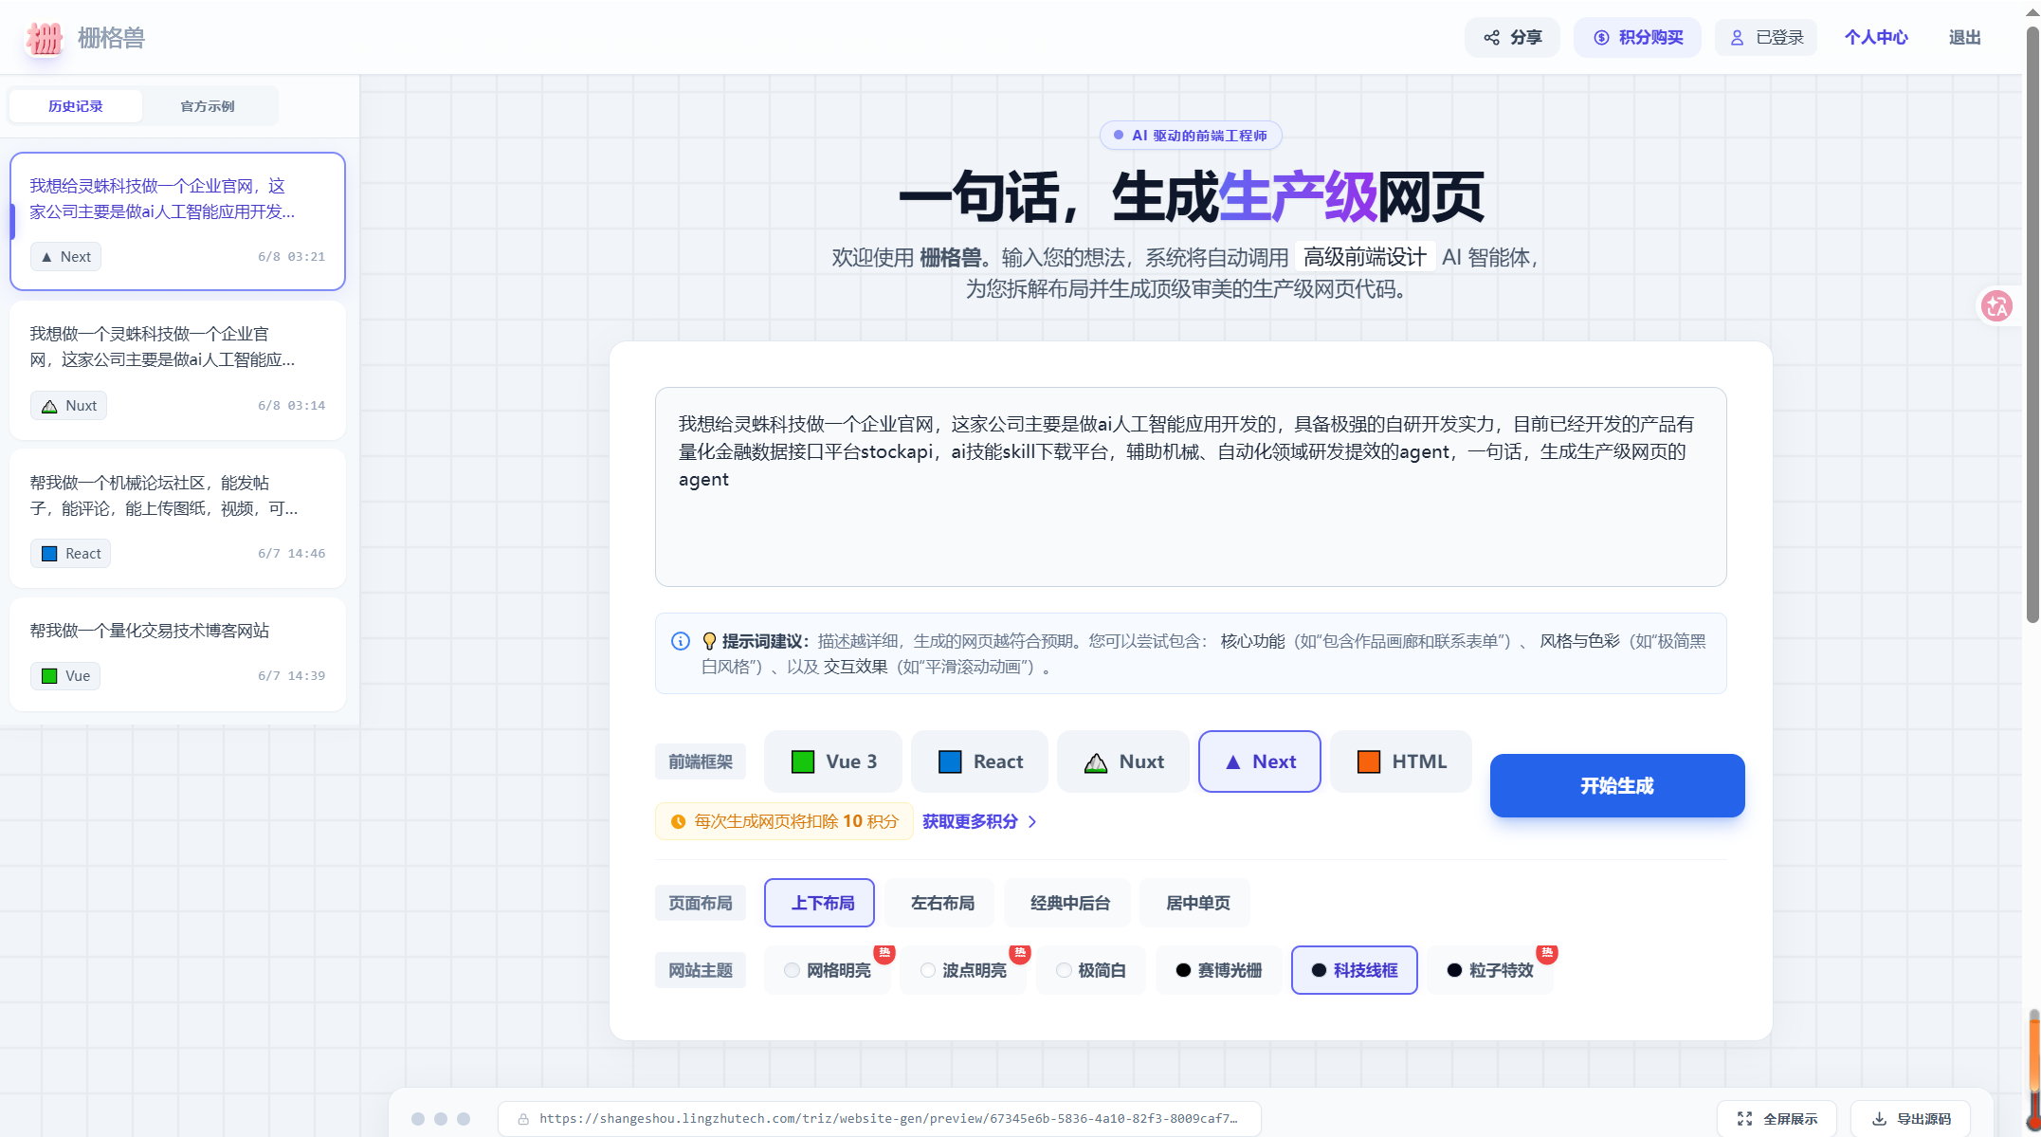Click the page vertical scrollbar

coord(2032,322)
